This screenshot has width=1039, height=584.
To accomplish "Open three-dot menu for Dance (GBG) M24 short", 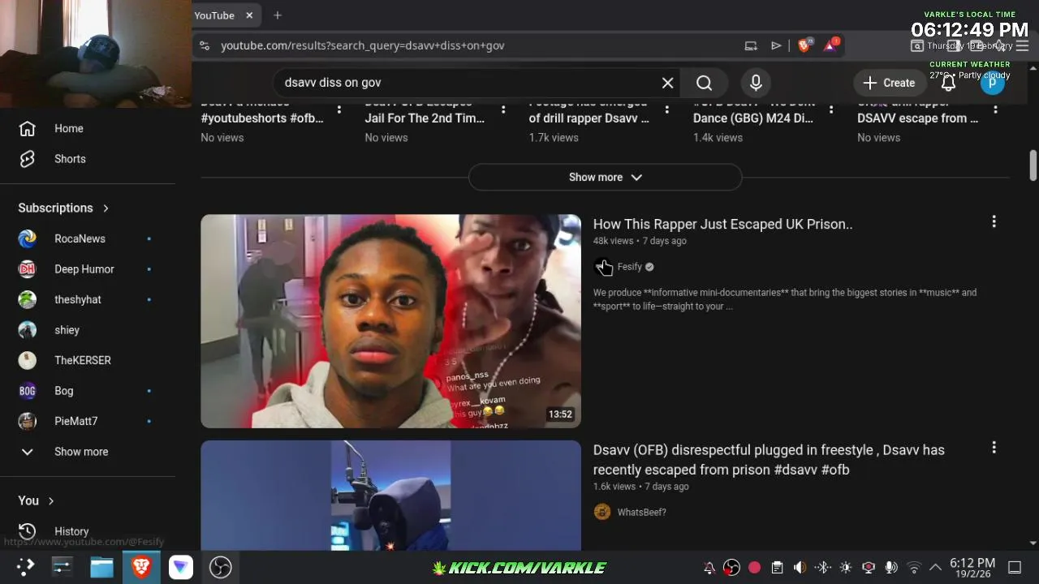I will click(831, 109).
